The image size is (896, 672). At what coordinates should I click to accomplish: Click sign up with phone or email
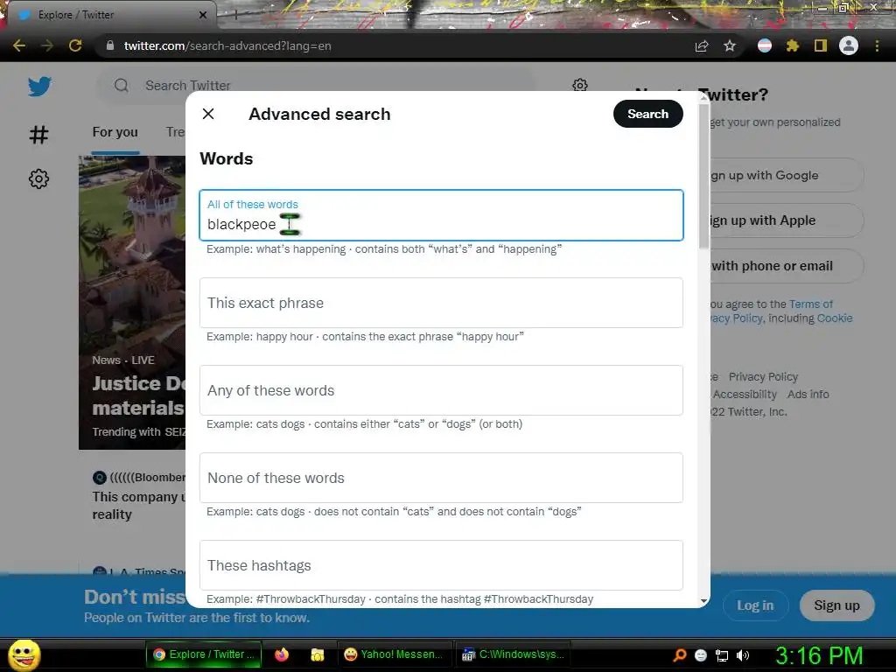(x=786, y=266)
